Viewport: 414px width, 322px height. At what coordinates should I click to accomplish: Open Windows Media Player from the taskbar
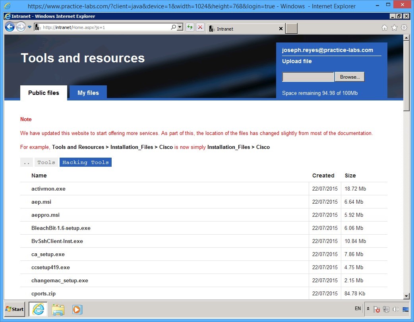(x=77, y=309)
